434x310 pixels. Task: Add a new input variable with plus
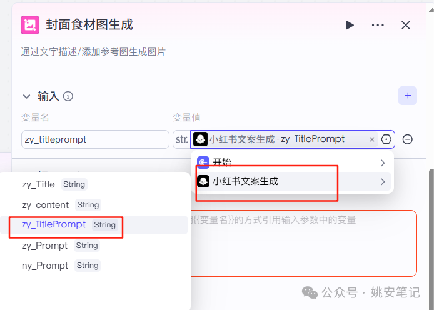point(408,96)
